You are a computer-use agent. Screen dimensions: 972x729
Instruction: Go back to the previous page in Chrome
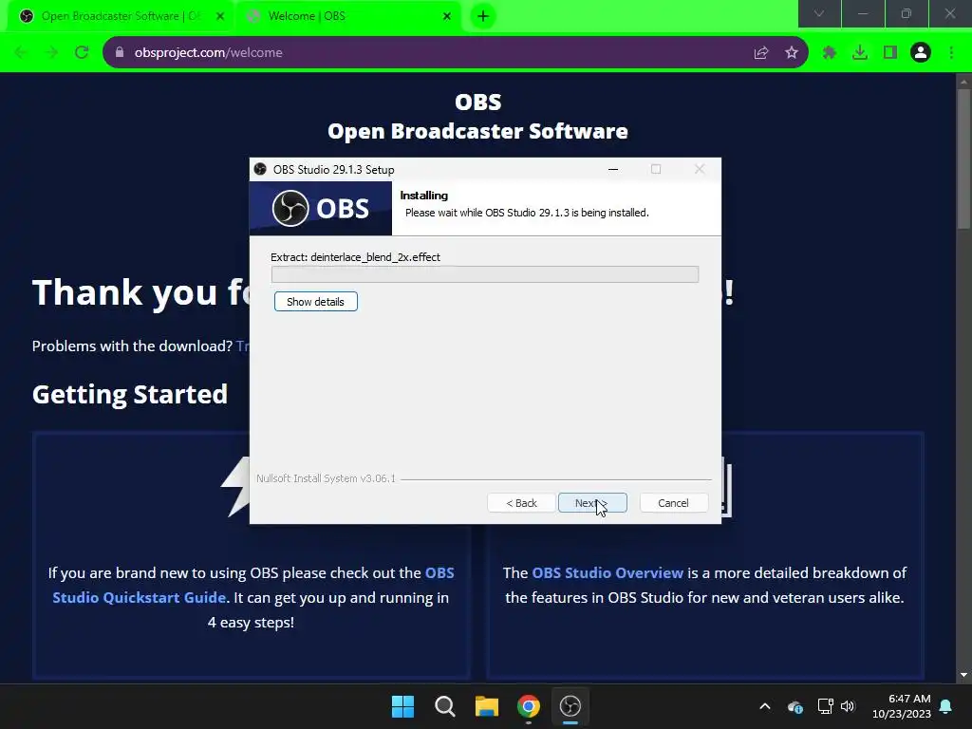point(21,53)
